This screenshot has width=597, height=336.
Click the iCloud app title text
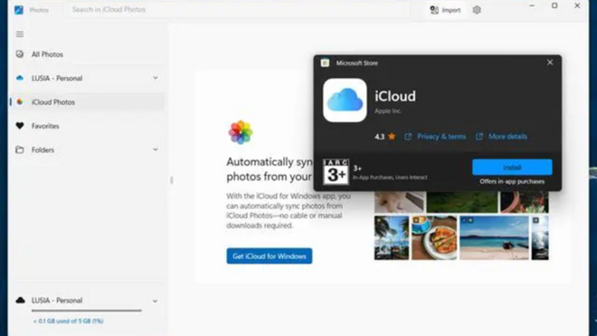click(395, 96)
